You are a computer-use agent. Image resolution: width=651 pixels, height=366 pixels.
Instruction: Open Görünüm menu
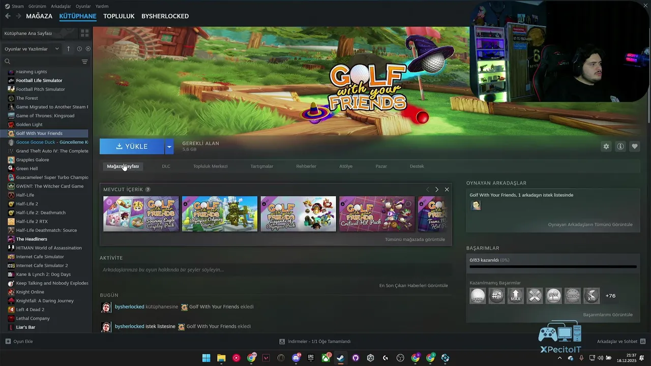[x=37, y=6]
